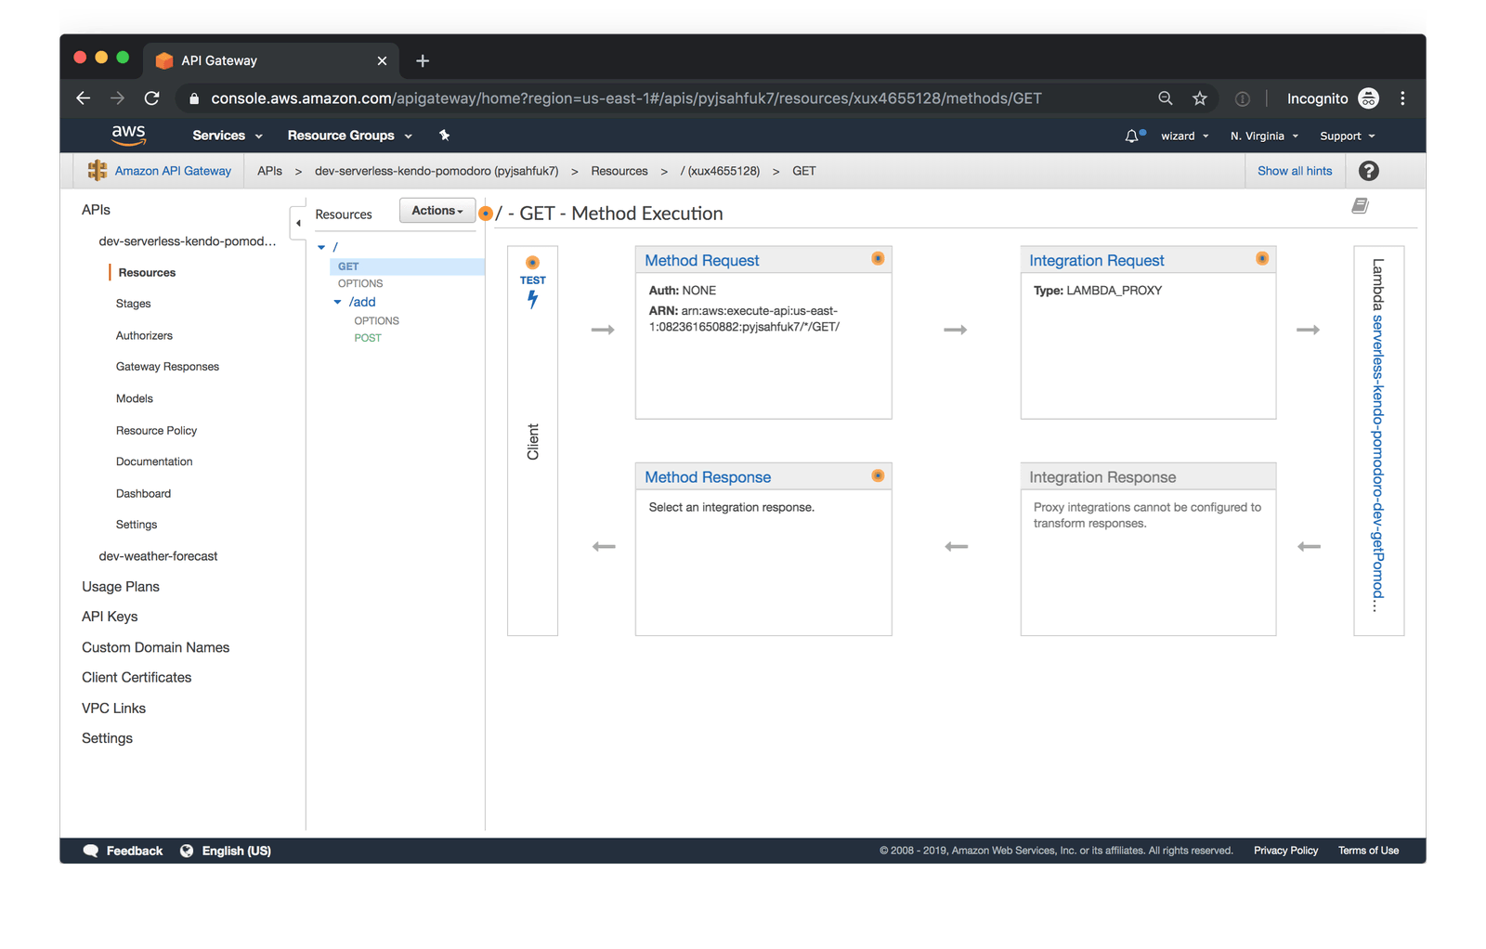Reload the page using the refresh icon
This screenshot has width=1486, height=949.
pyautogui.click(x=151, y=97)
